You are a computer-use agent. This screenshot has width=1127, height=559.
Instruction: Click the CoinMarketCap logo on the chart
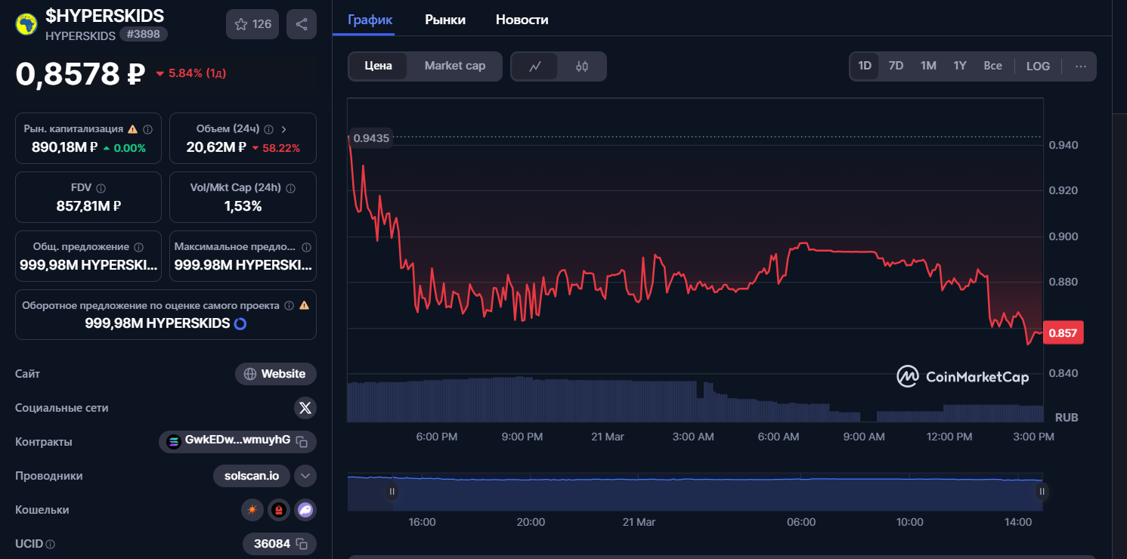pos(963,376)
